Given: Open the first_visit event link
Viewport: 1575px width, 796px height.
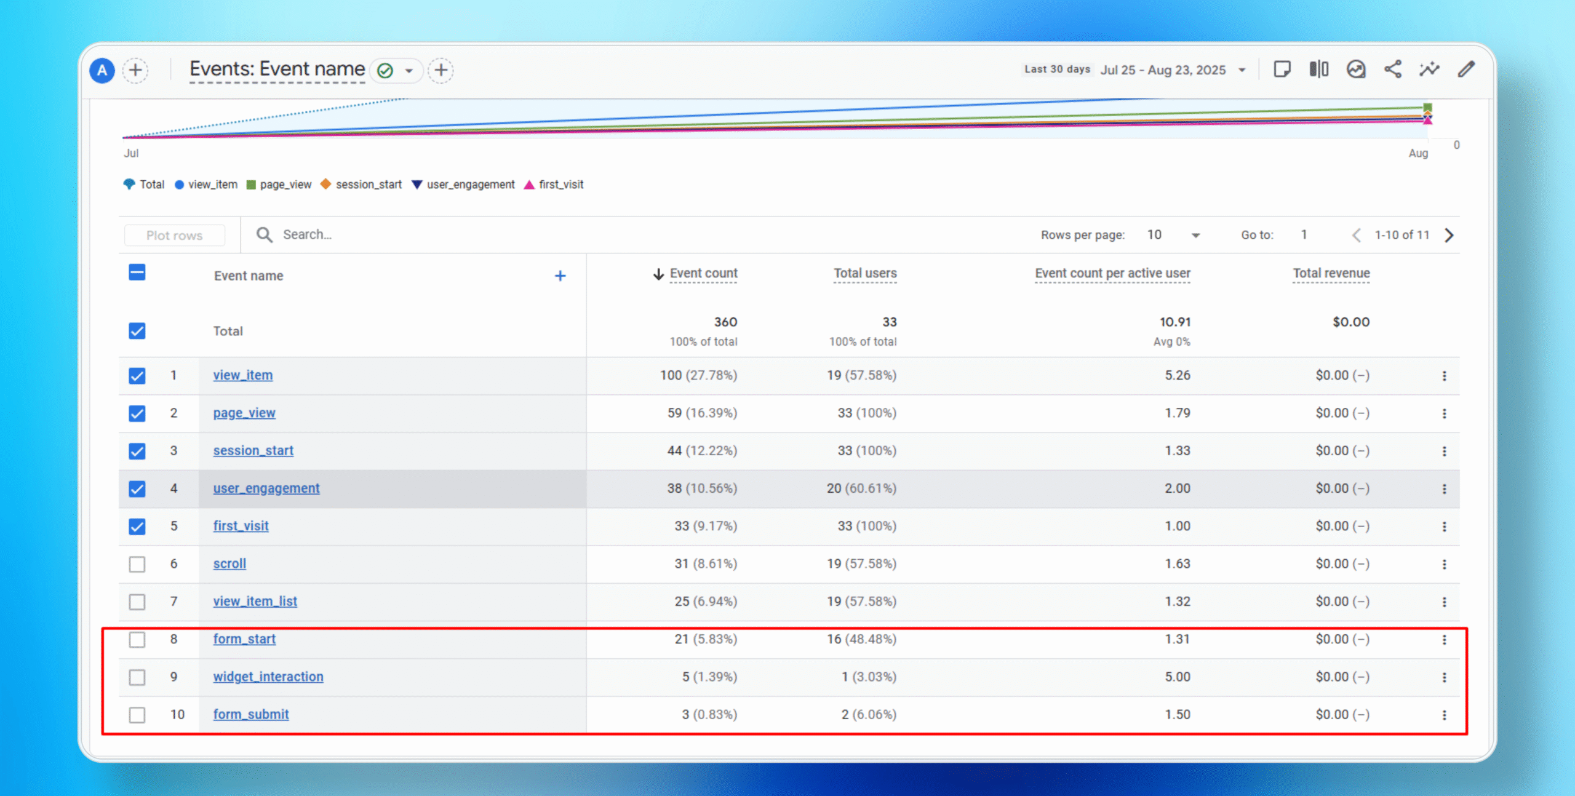Looking at the screenshot, I should (241, 526).
